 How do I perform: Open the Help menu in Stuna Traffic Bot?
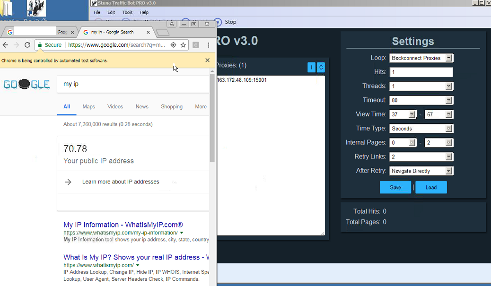(x=144, y=12)
